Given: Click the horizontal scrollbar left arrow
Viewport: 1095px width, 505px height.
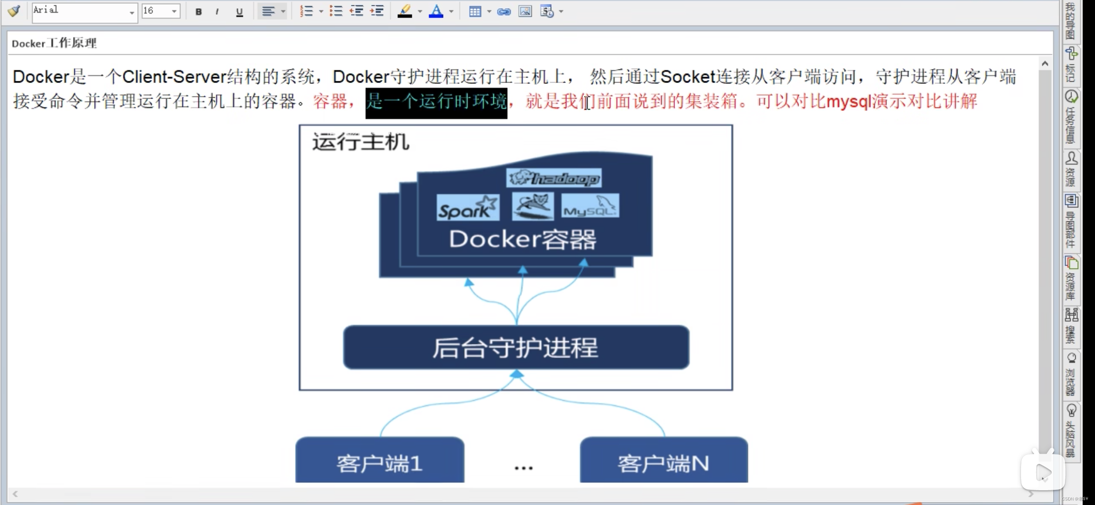Looking at the screenshot, I should point(15,494).
